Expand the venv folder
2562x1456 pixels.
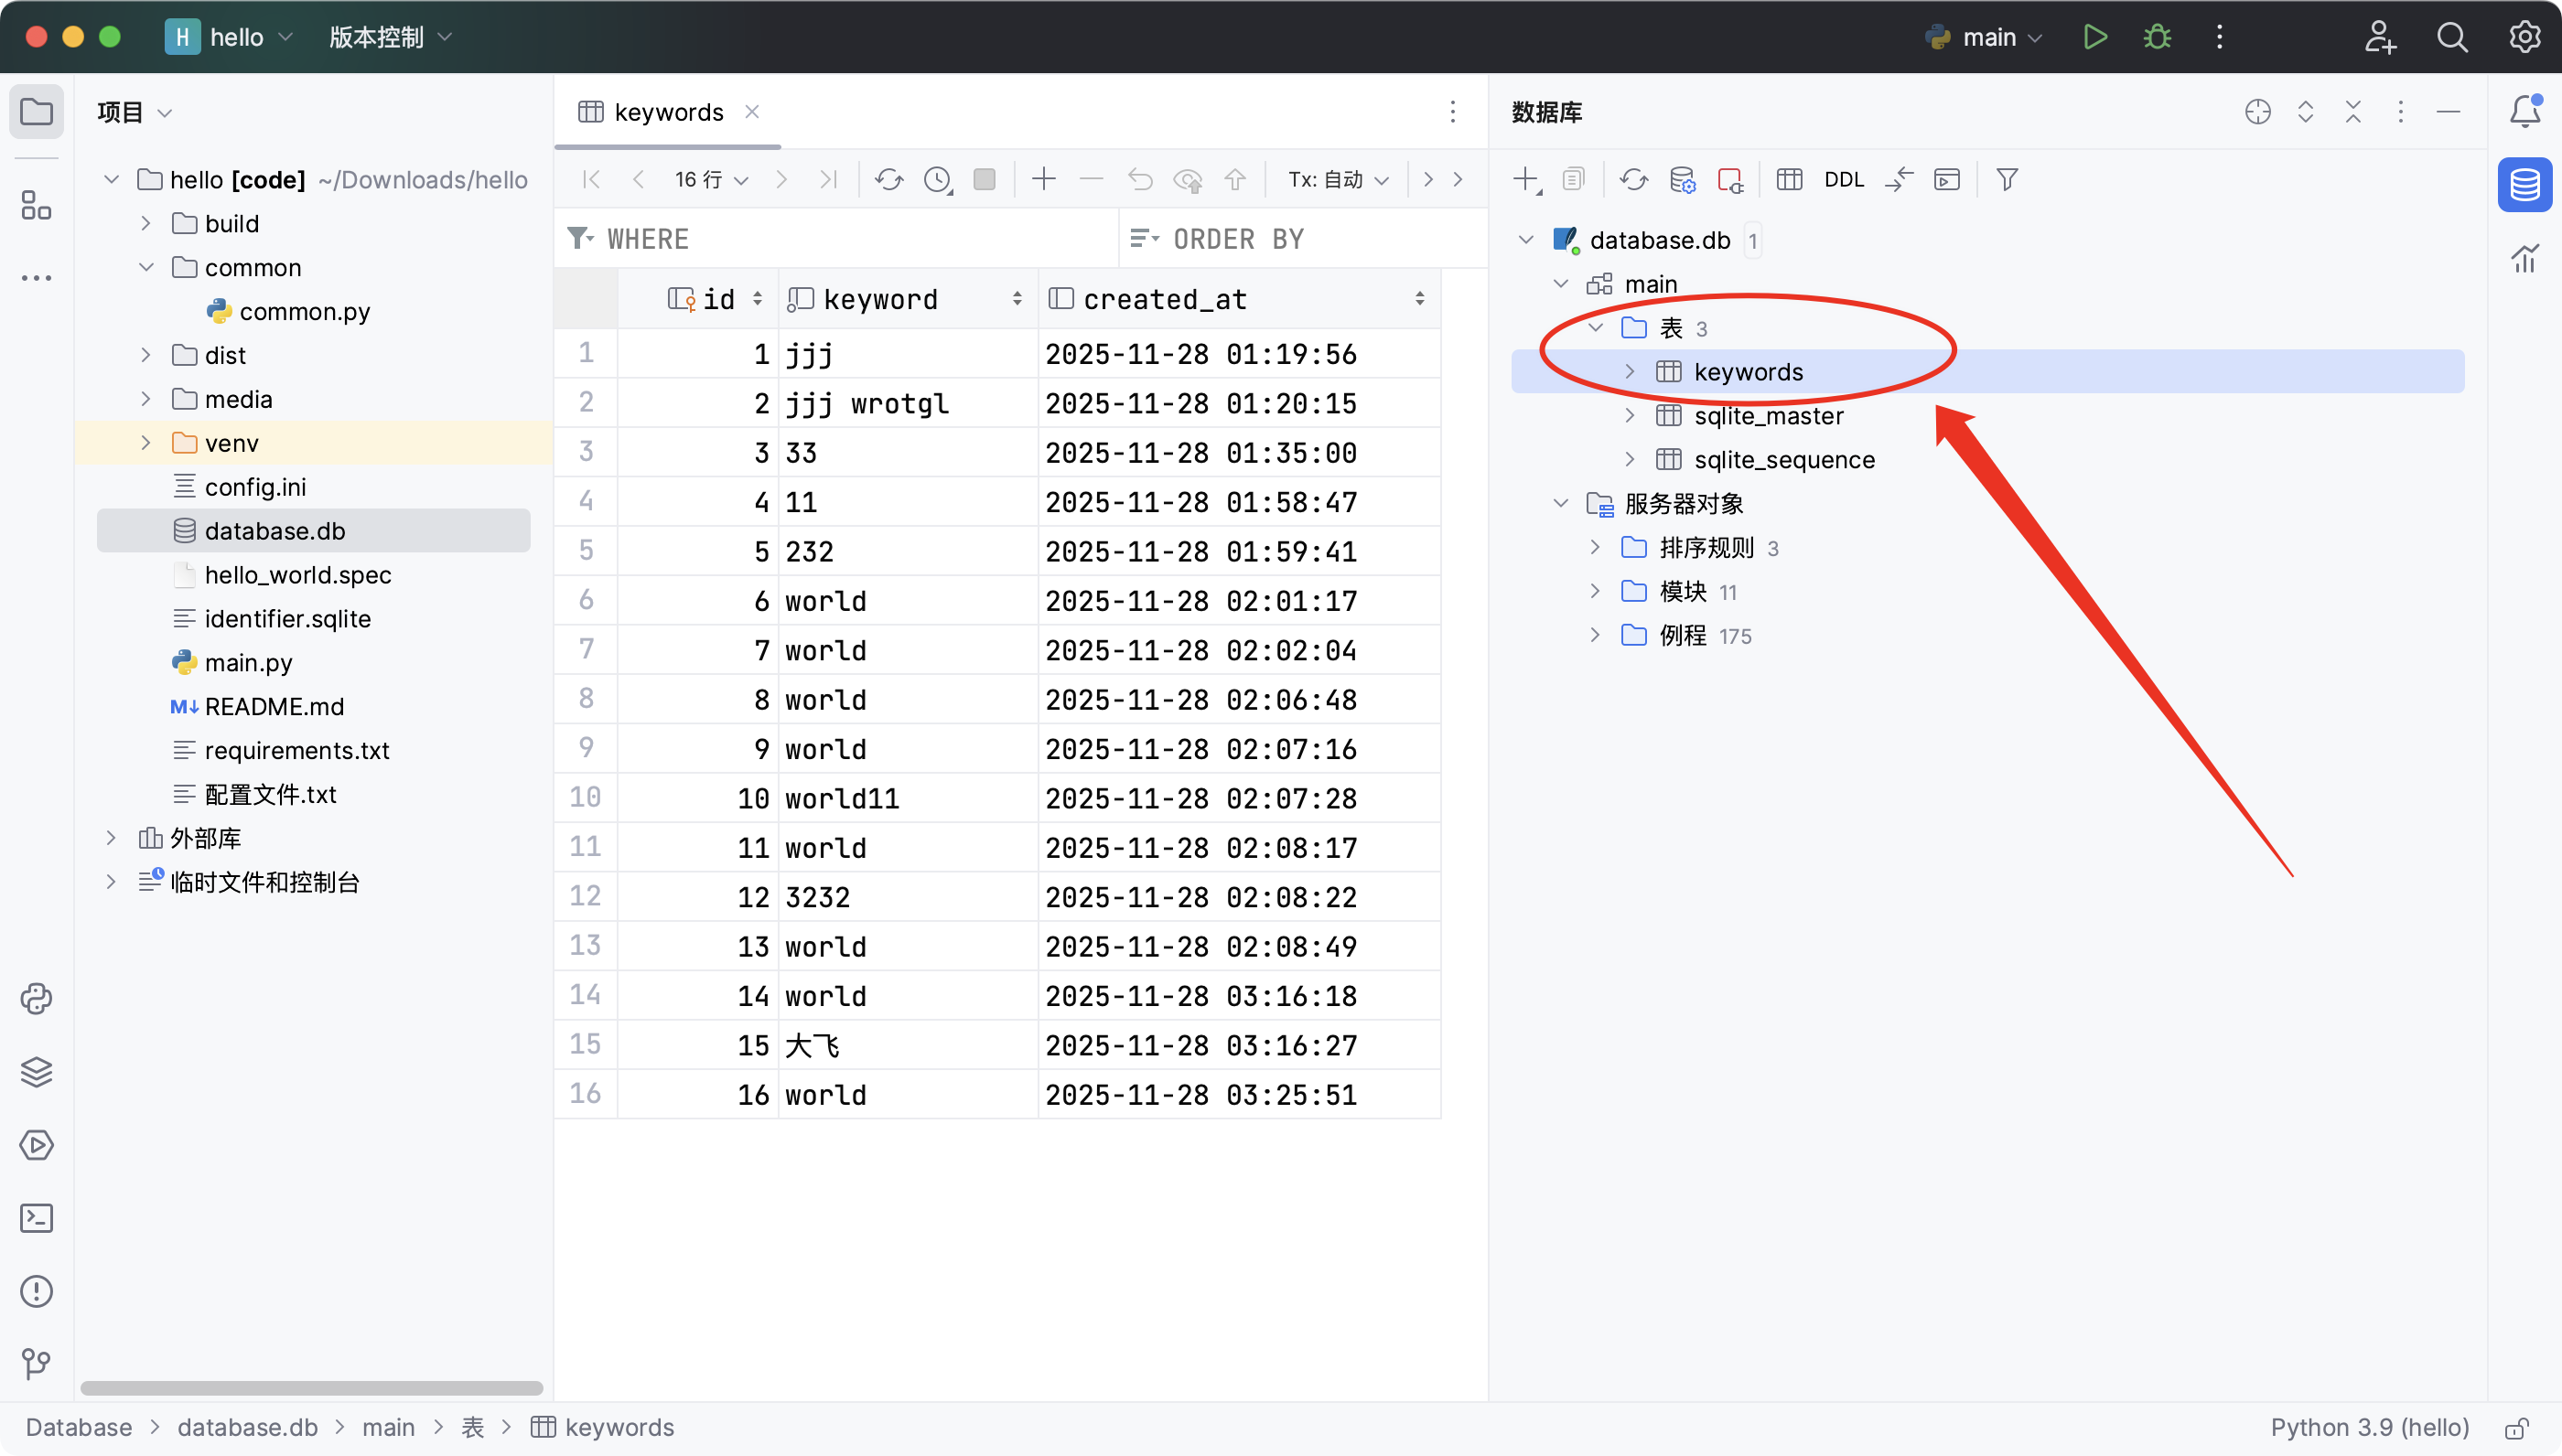coord(146,442)
